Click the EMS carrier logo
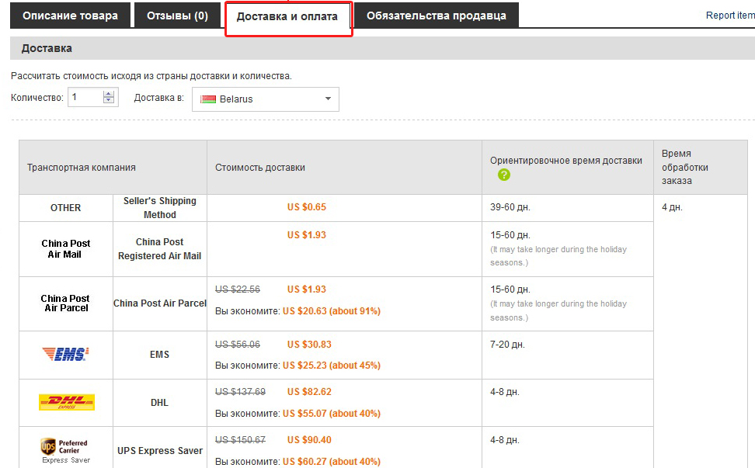 (x=65, y=355)
